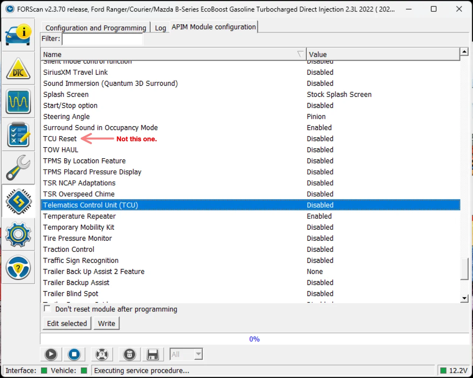Select Trailer Back Up Assist 2 Feature row
The image size is (473, 378).
point(250,271)
